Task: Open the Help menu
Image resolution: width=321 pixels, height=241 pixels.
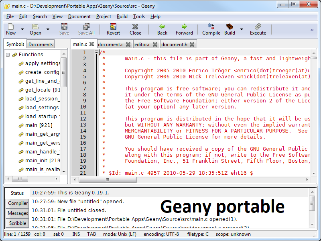Action: 155,16
